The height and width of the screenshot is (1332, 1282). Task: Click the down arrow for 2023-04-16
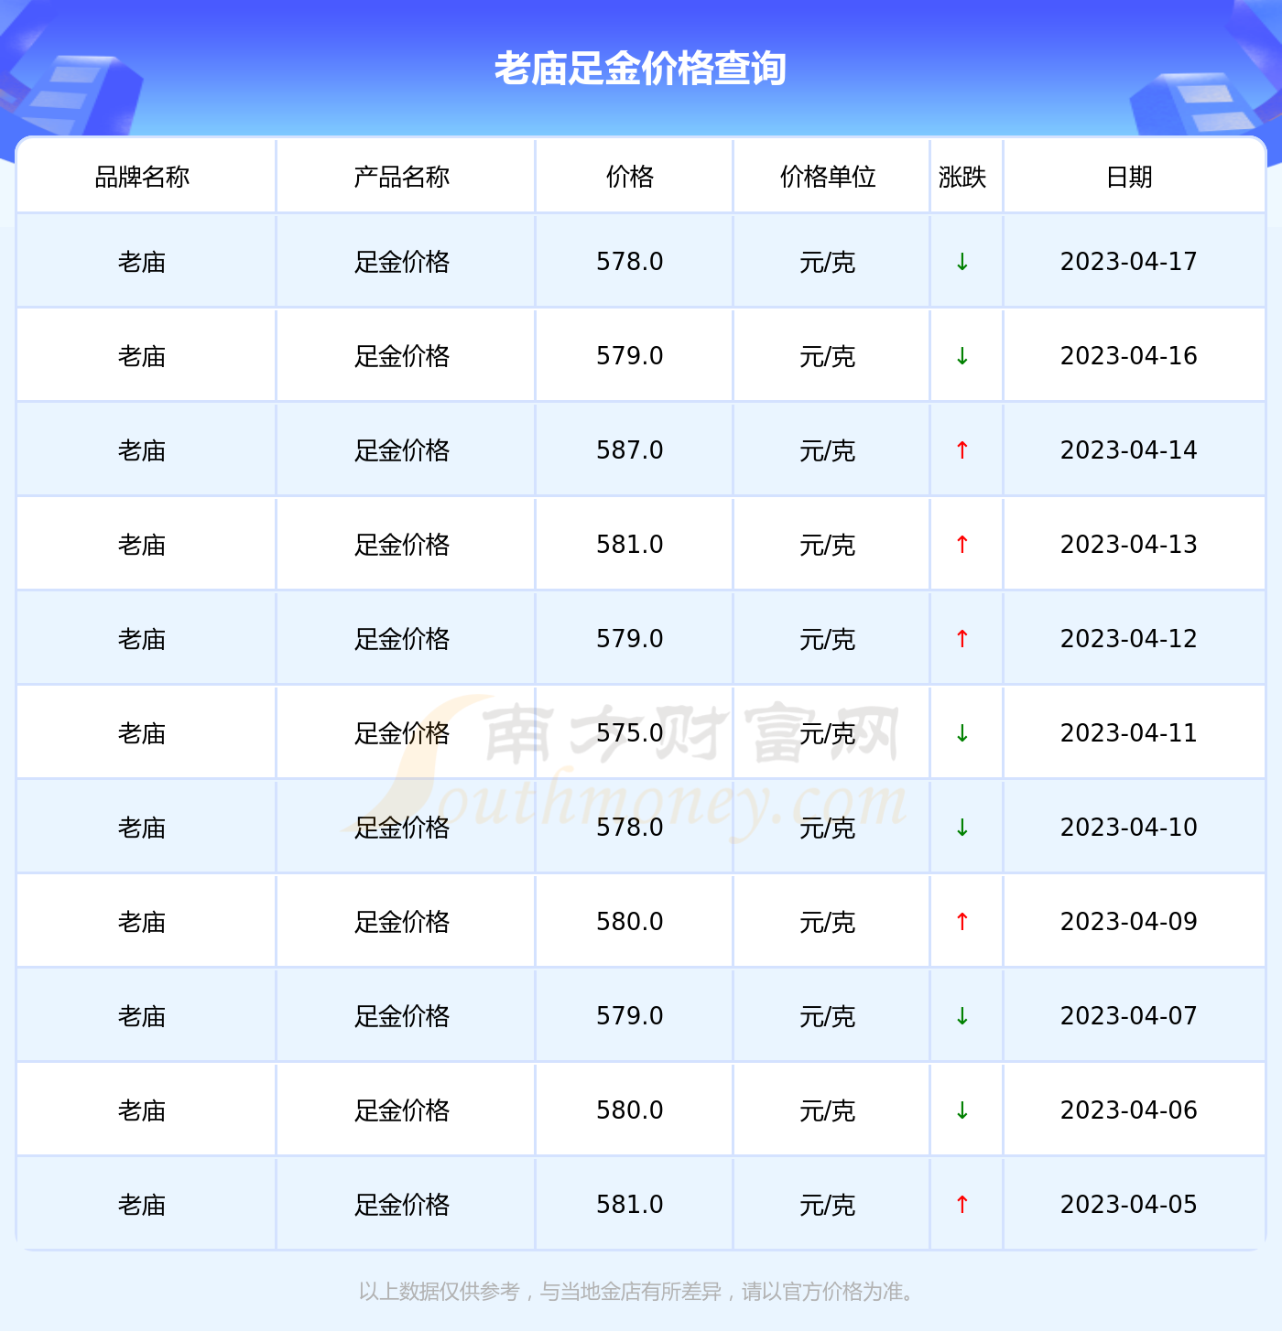click(x=962, y=356)
